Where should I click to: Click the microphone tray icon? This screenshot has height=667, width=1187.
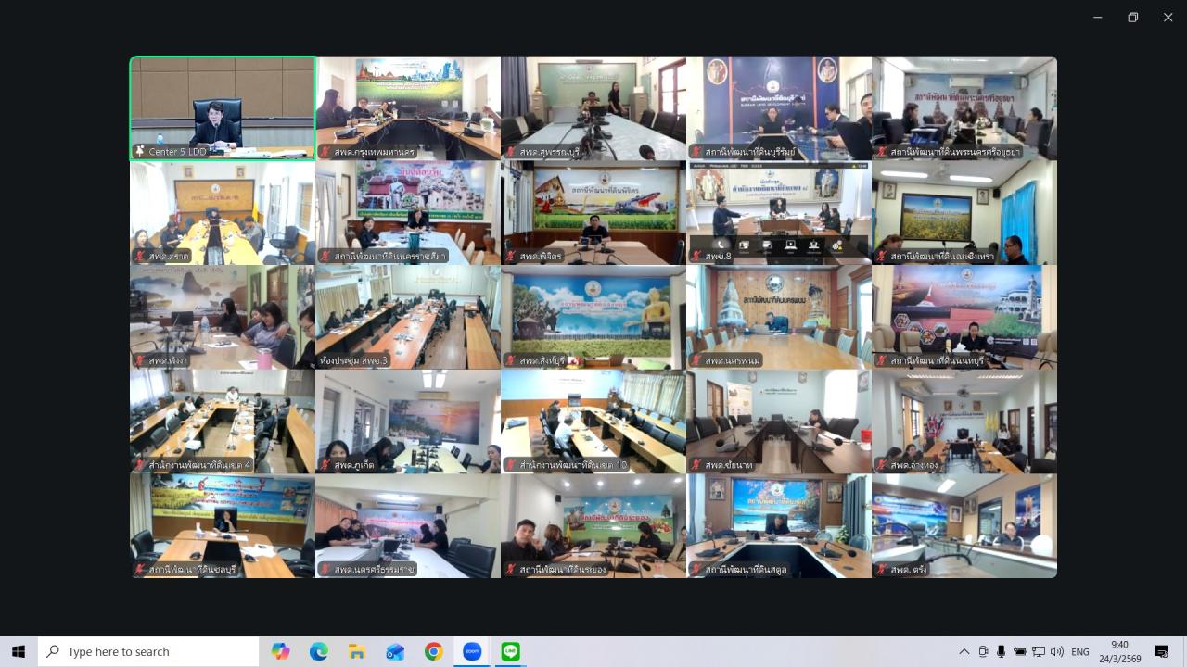coord(1002,651)
